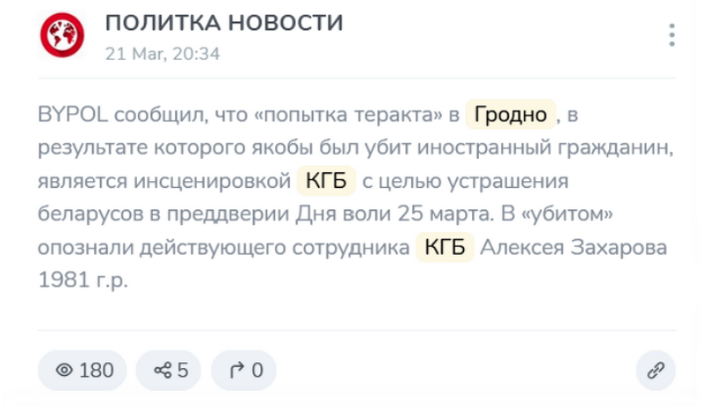
Task: Copy post link with chain icon
Action: pyautogui.click(x=656, y=371)
